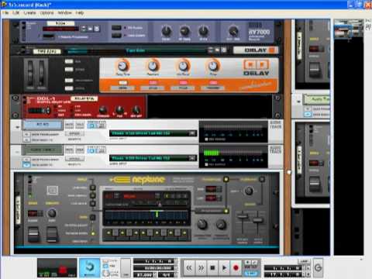Screen dimensions: 372x279
Task: Open the Options menu
Action: click(x=46, y=12)
